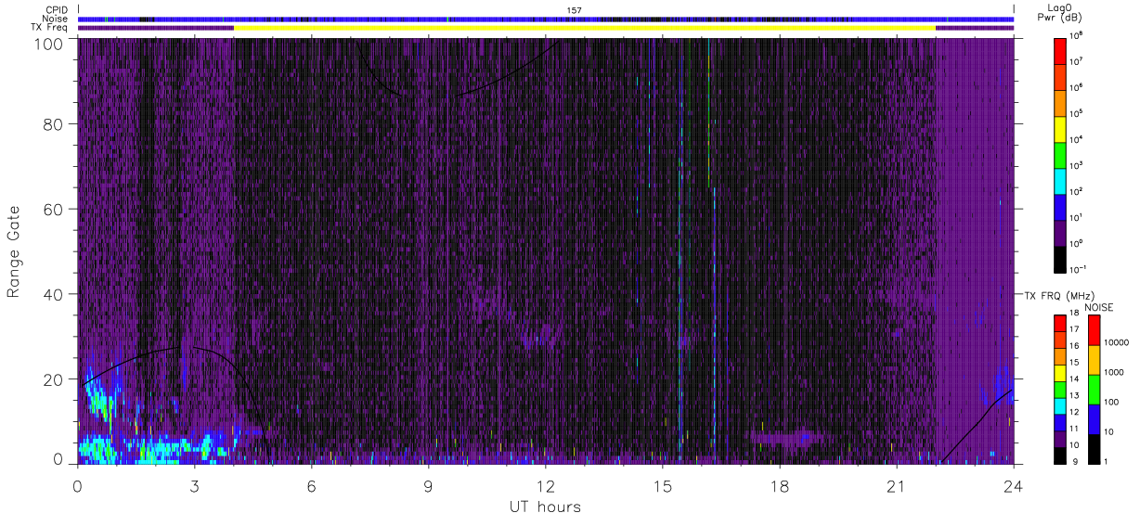The image size is (1140, 526).
Task: Click the 'NOISE' colorbar title
Action: click(1098, 306)
